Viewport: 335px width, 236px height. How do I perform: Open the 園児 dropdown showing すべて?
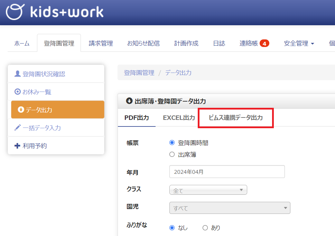point(230,208)
